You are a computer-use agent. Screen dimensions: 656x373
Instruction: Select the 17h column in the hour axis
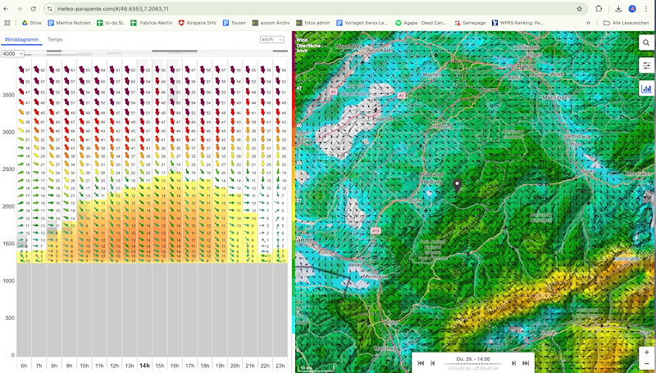pyautogui.click(x=189, y=366)
